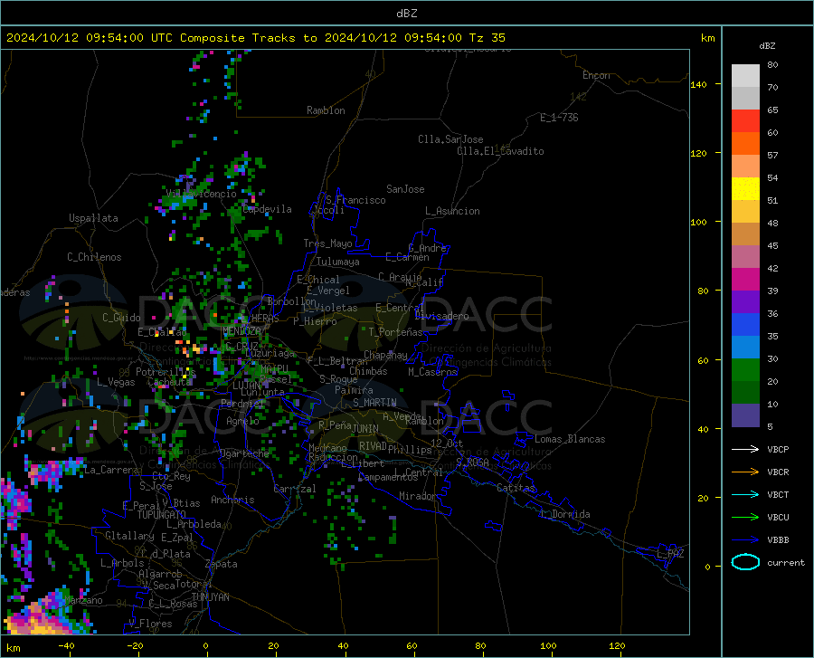
Task: Select the 'TUPUNGATO' city label
Action: 162,515
